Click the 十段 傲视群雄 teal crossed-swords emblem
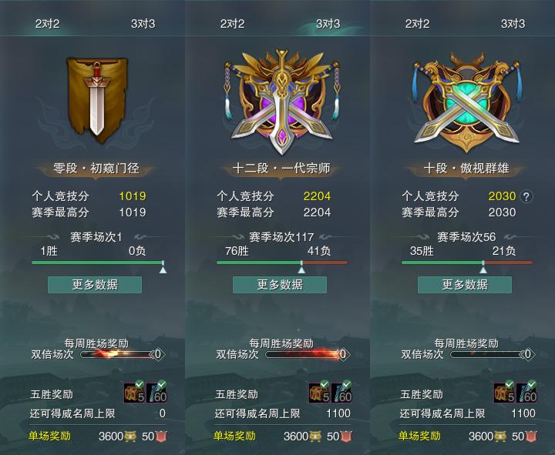The width and height of the screenshot is (555, 455). tap(467, 102)
